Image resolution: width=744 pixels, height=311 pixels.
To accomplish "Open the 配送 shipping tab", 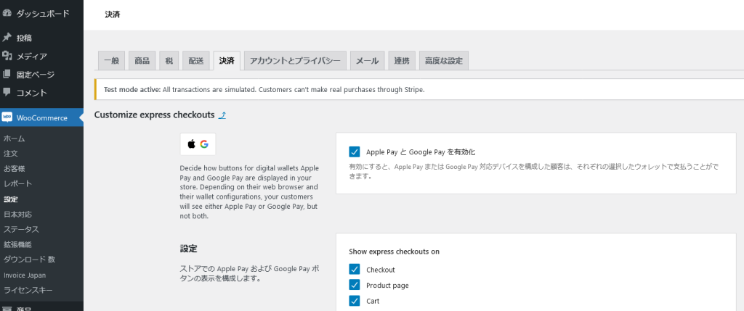I will coord(195,61).
